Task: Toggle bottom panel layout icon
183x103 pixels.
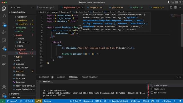Action: pos(173,2)
